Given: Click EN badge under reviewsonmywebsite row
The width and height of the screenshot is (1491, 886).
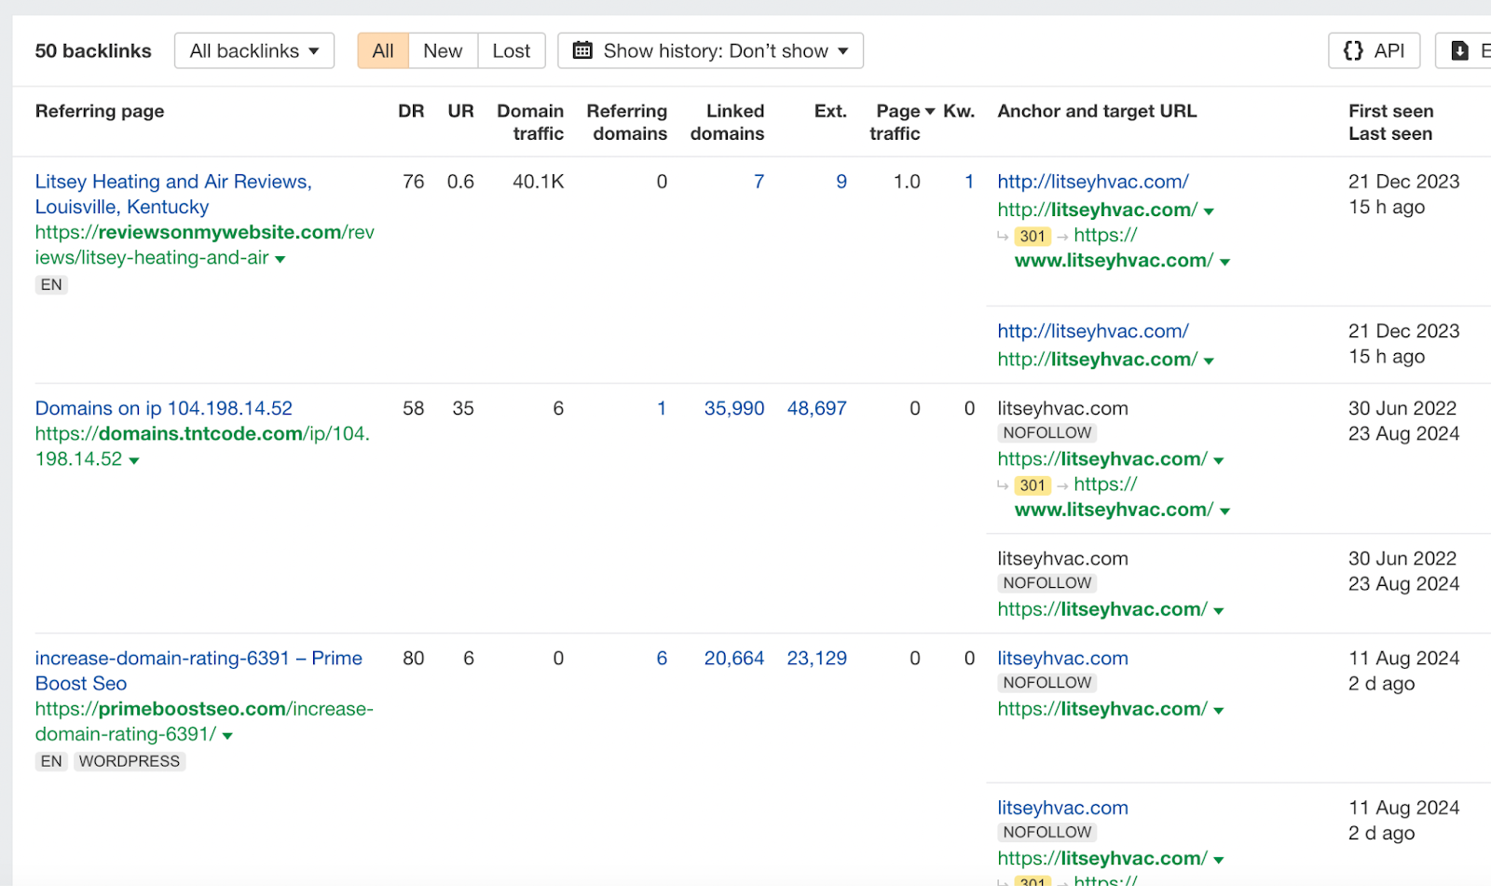Looking at the screenshot, I should (x=51, y=285).
